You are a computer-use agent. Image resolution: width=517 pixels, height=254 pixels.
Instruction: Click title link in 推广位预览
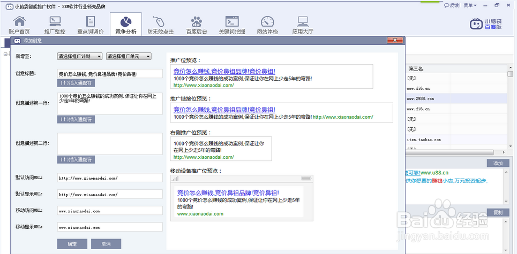(x=224, y=72)
